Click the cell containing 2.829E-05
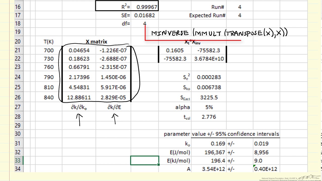Viewport: 322px width, 181px height. (113, 97)
